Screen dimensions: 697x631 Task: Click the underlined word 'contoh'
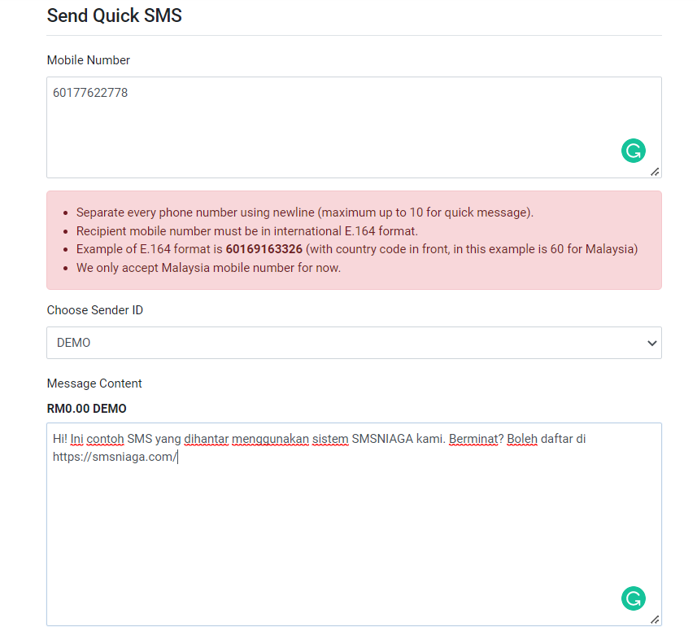point(106,439)
